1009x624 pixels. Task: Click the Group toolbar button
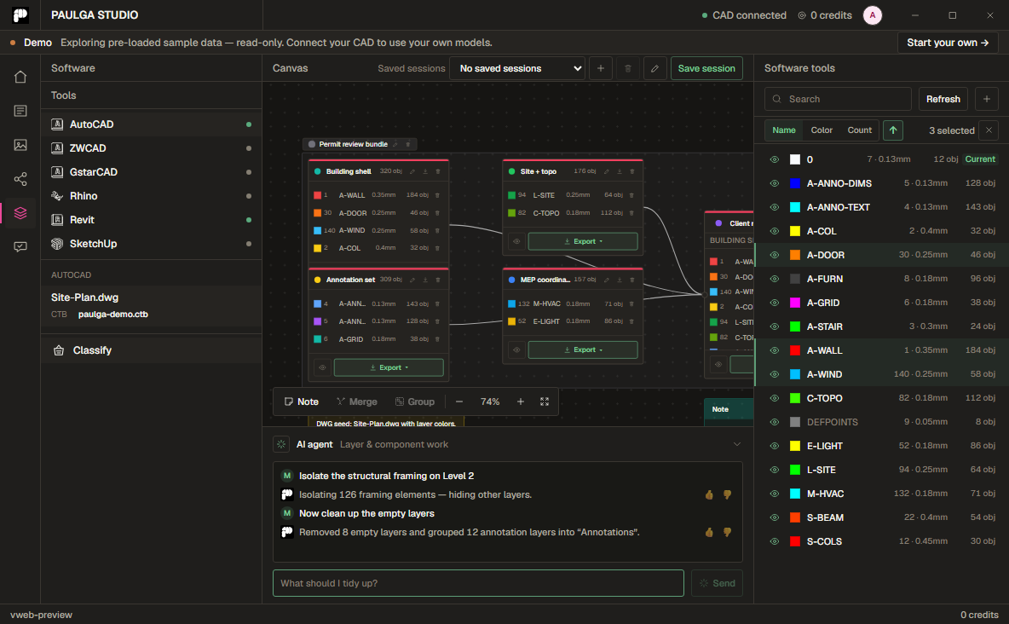(415, 402)
